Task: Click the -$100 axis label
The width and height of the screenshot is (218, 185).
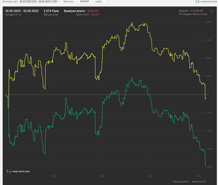Action: (209, 113)
